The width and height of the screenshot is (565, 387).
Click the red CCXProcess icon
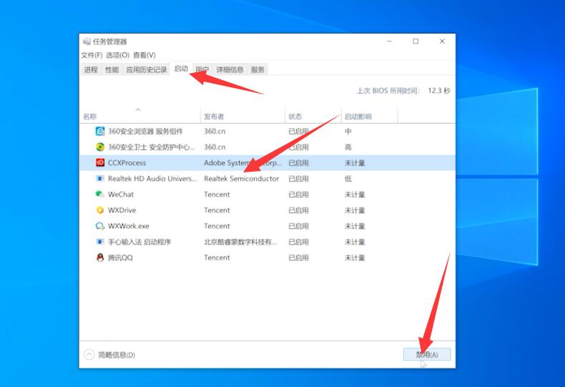(x=100, y=163)
